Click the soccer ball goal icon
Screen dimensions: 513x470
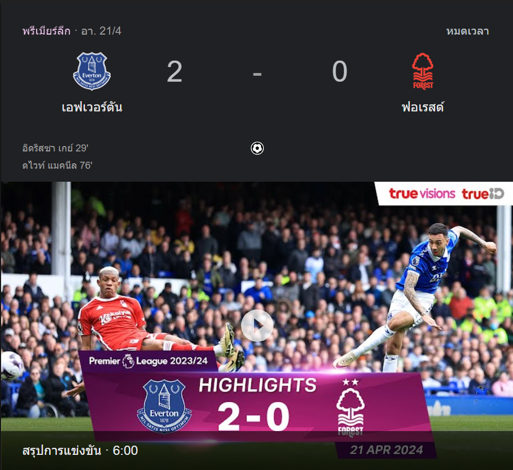pos(257,148)
